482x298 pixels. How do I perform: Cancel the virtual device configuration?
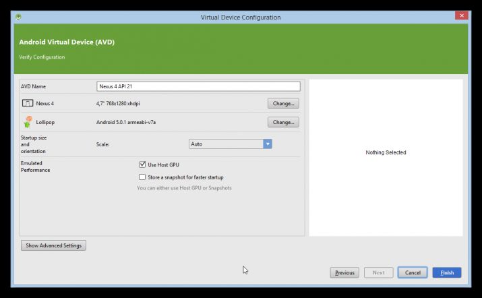pos(413,272)
